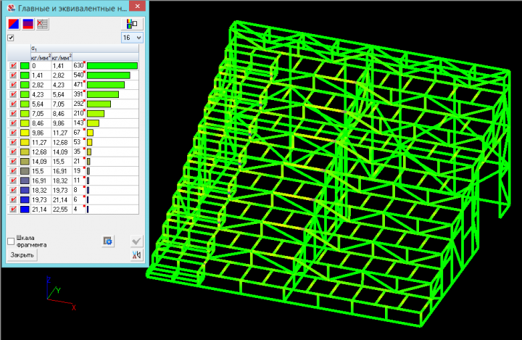
Task: Uncheck the 15,5 – 16,91 range row
Action: click(13, 171)
